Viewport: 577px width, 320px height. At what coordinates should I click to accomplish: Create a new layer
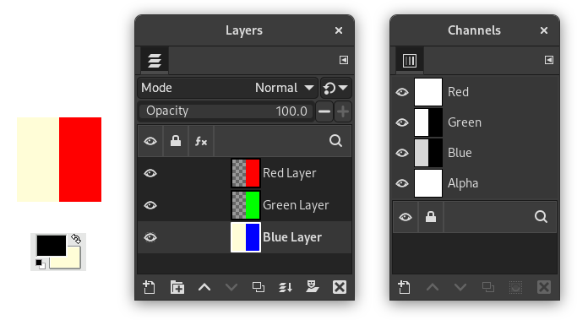149,287
